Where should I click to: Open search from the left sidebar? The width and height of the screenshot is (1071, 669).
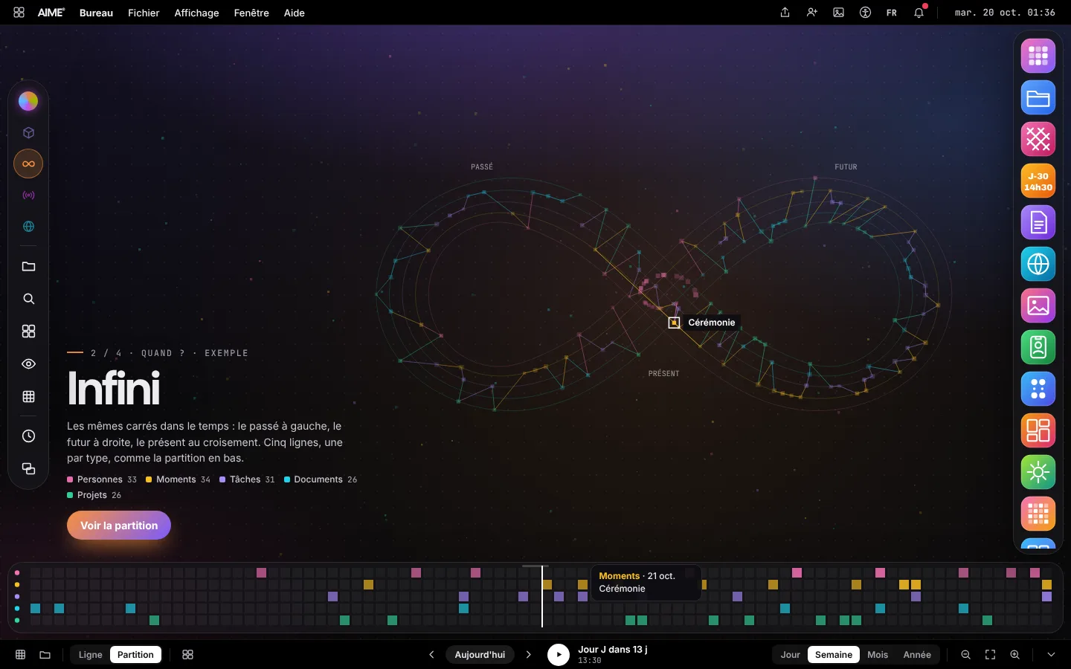28,299
